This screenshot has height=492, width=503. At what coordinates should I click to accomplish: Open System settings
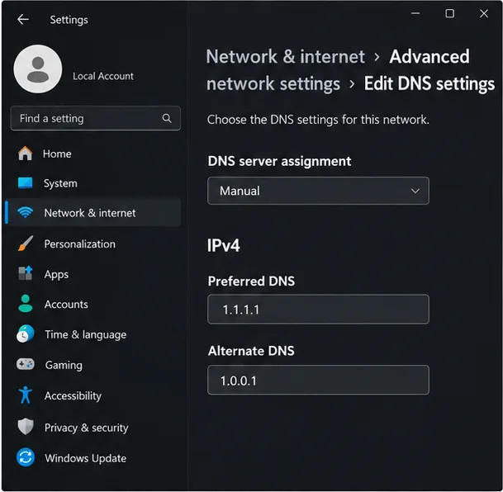pos(93,183)
